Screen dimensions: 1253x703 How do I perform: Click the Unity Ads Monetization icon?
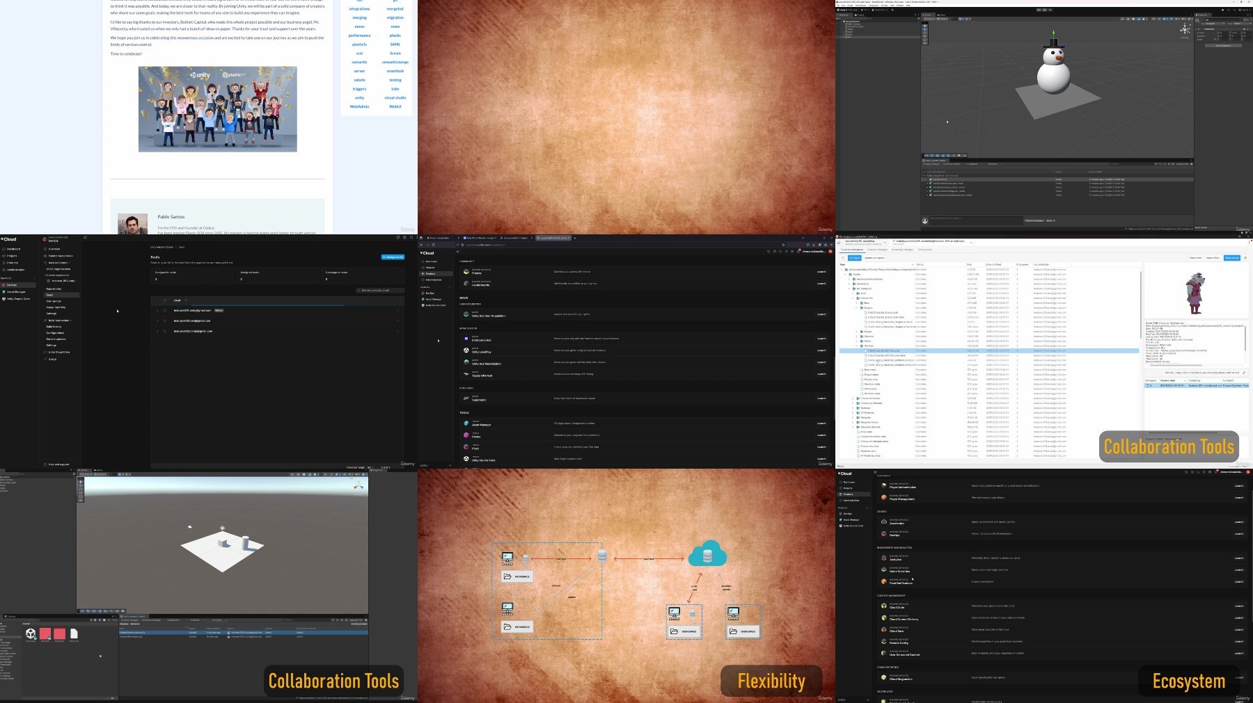click(466, 362)
